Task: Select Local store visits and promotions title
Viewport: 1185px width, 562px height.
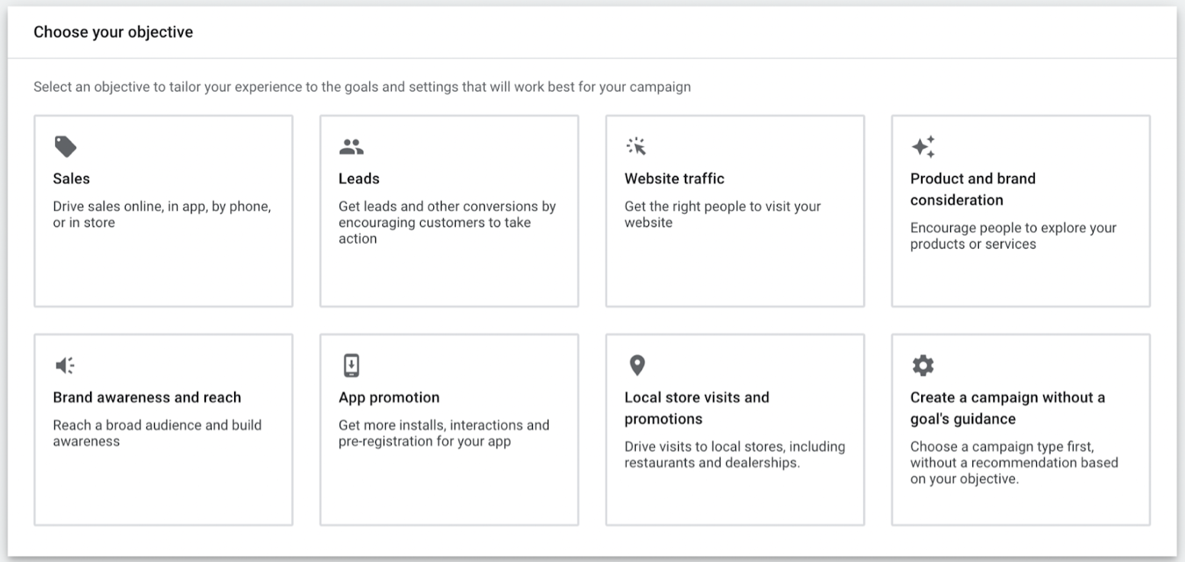Action: (696, 408)
